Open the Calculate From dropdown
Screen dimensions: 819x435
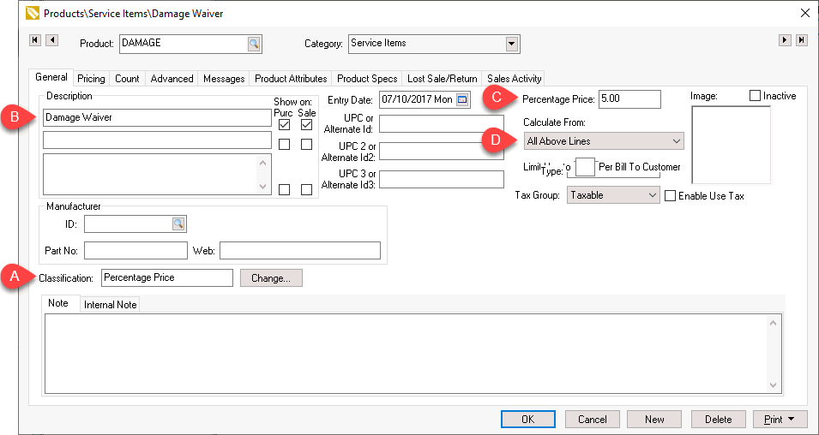tap(676, 141)
